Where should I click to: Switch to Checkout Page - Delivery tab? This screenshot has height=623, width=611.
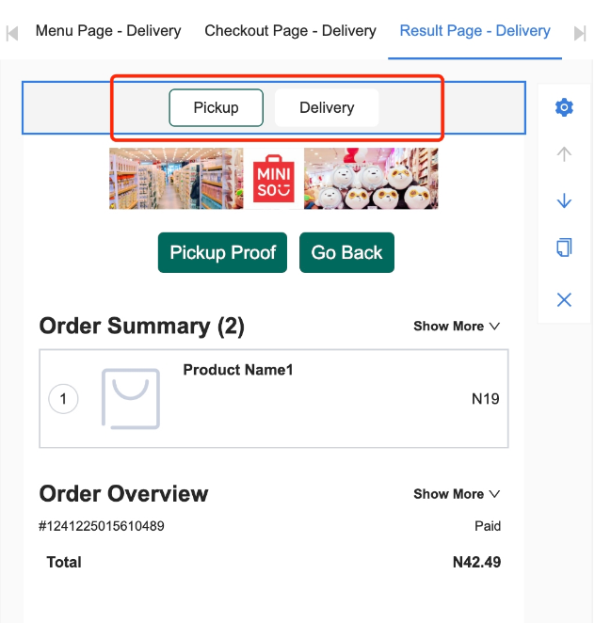pyautogui.click(x=290, y=31)
